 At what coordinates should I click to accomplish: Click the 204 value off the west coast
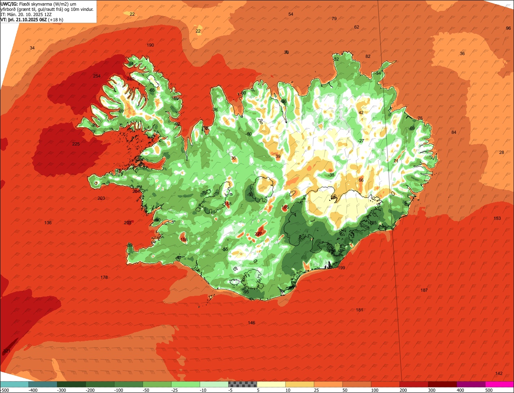click(136, 191)
